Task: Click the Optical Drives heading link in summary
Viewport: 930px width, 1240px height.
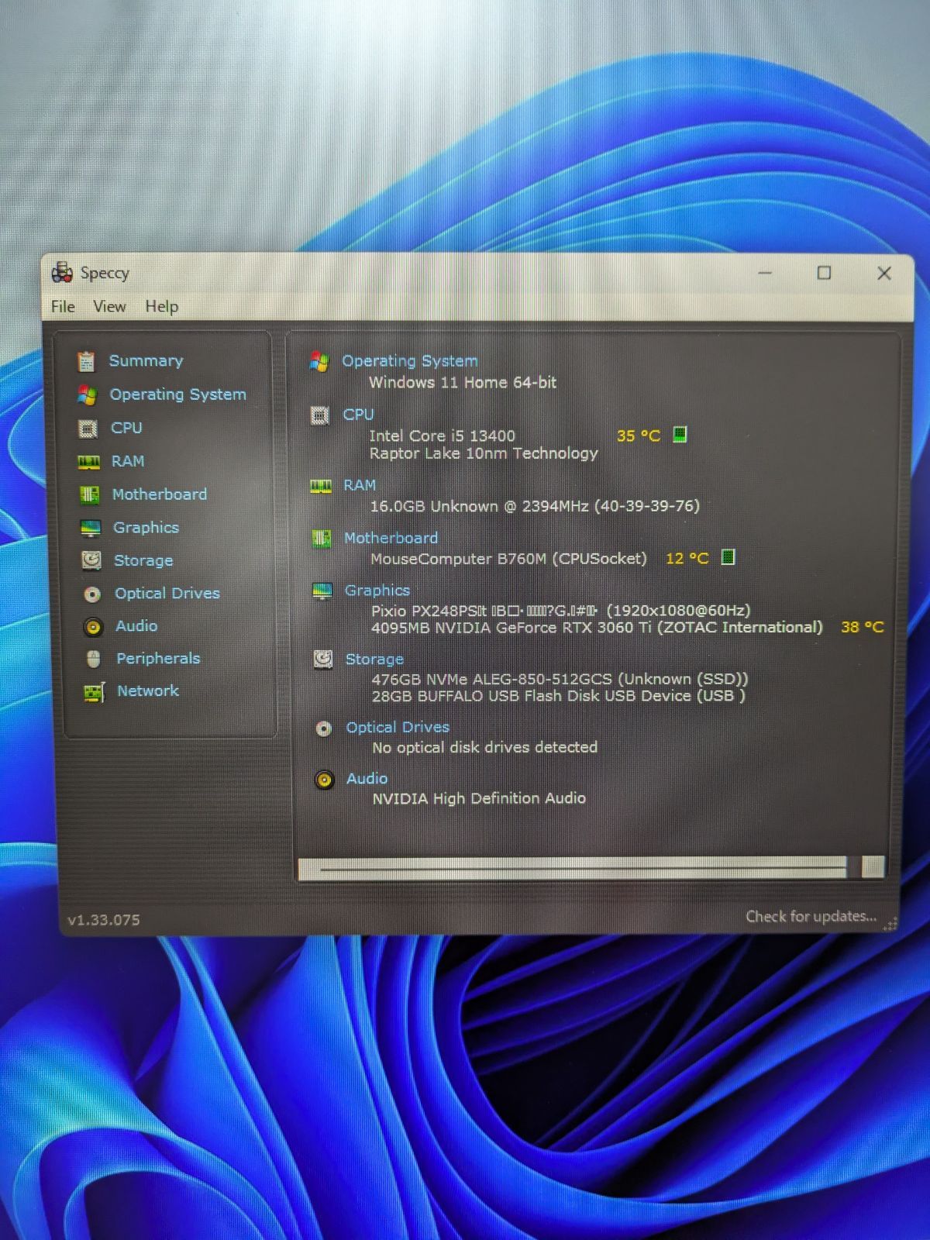Action: point(398,728)
